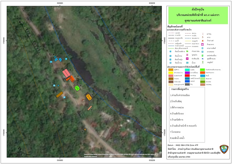Click the radio tower legend icon
The height and width of the screenshot is (164, 232).
(203, 34)
